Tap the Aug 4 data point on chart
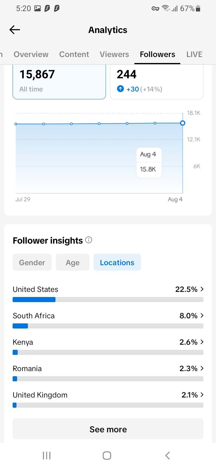216x468 pixels. pyautogui.click(x=182, y=123)
